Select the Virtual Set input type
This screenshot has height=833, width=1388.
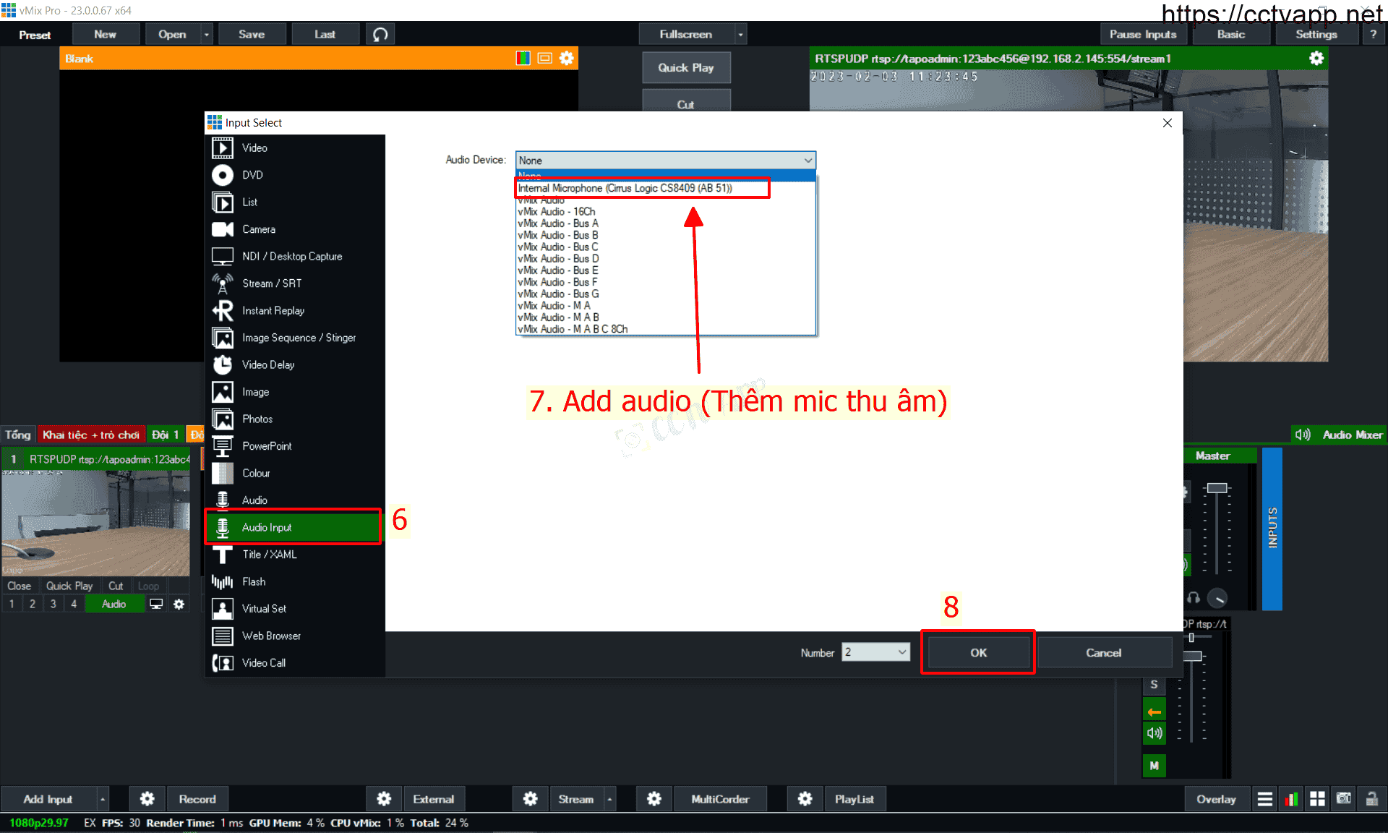(264, 609)
